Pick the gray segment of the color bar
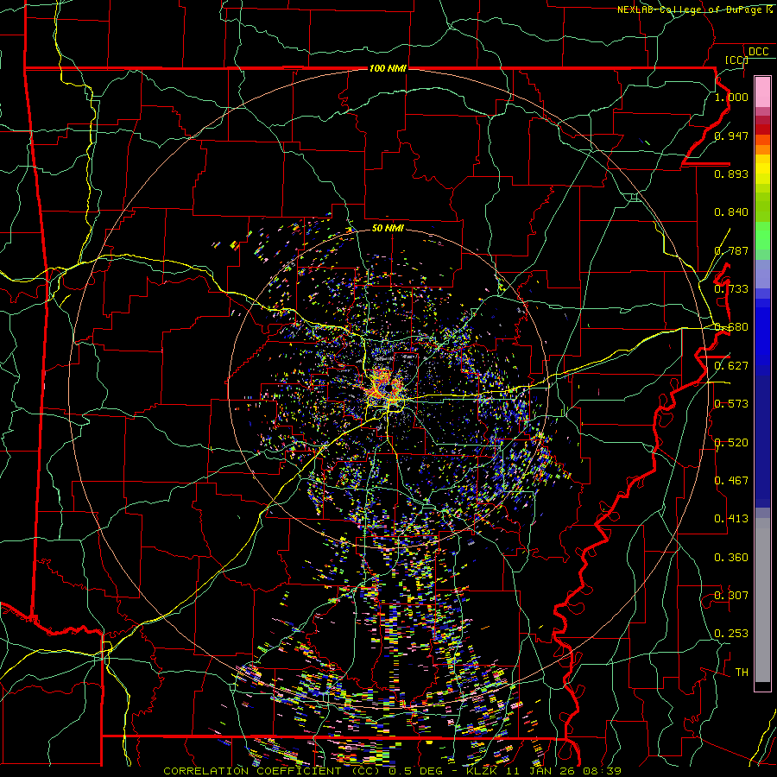 coord(762,600)
